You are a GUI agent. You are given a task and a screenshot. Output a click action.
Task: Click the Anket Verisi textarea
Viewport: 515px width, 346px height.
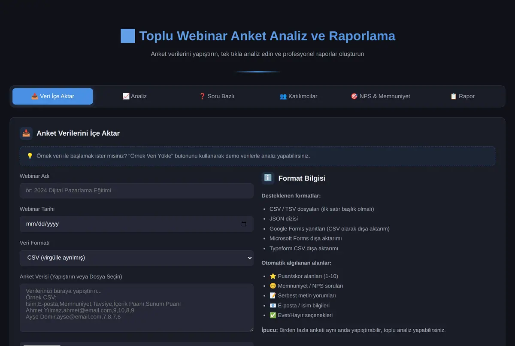coord(136,307)
